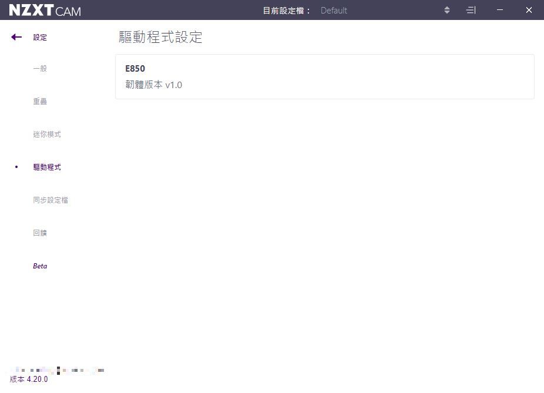Click the 韌體版本 v1.0 text
This screenshot has width=544, height=393.
pos(154,85)
